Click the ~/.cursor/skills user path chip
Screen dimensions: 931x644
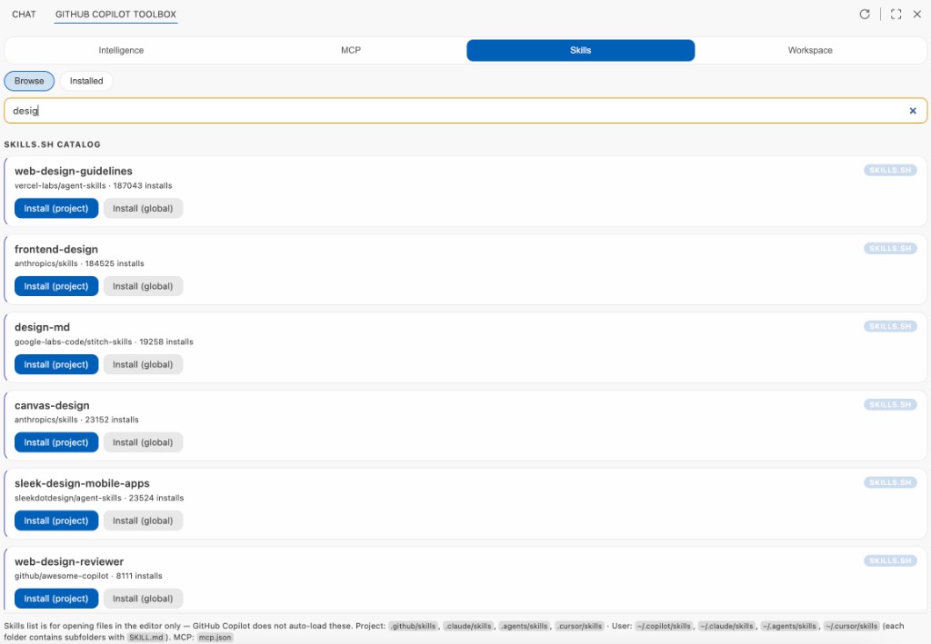[851, 626]
